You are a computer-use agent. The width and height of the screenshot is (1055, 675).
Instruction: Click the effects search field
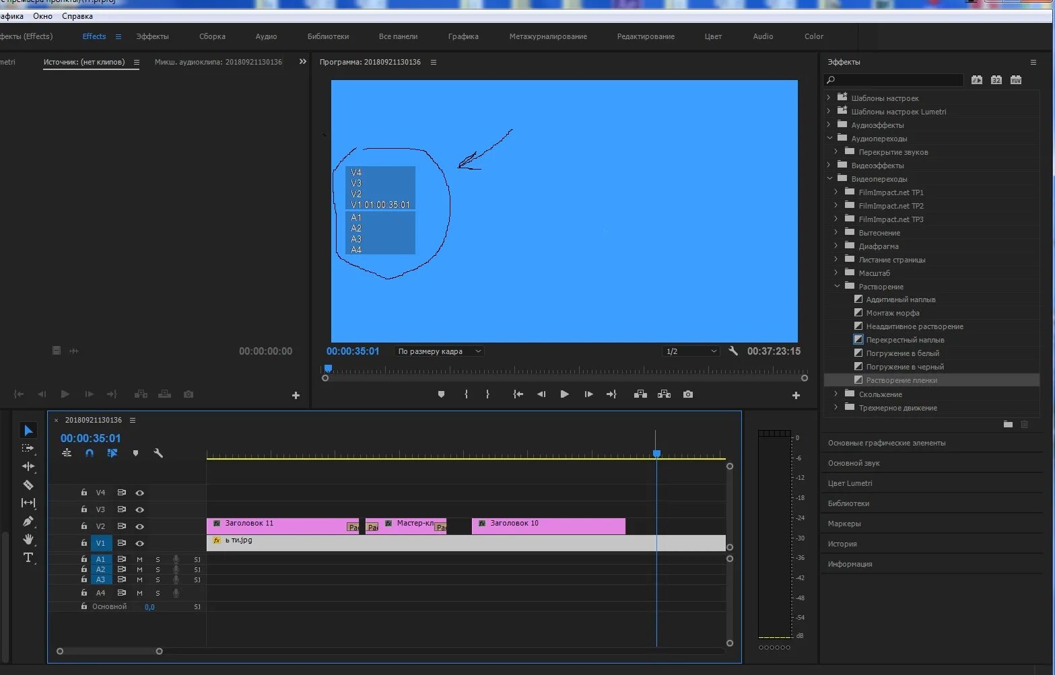[894, 80]
